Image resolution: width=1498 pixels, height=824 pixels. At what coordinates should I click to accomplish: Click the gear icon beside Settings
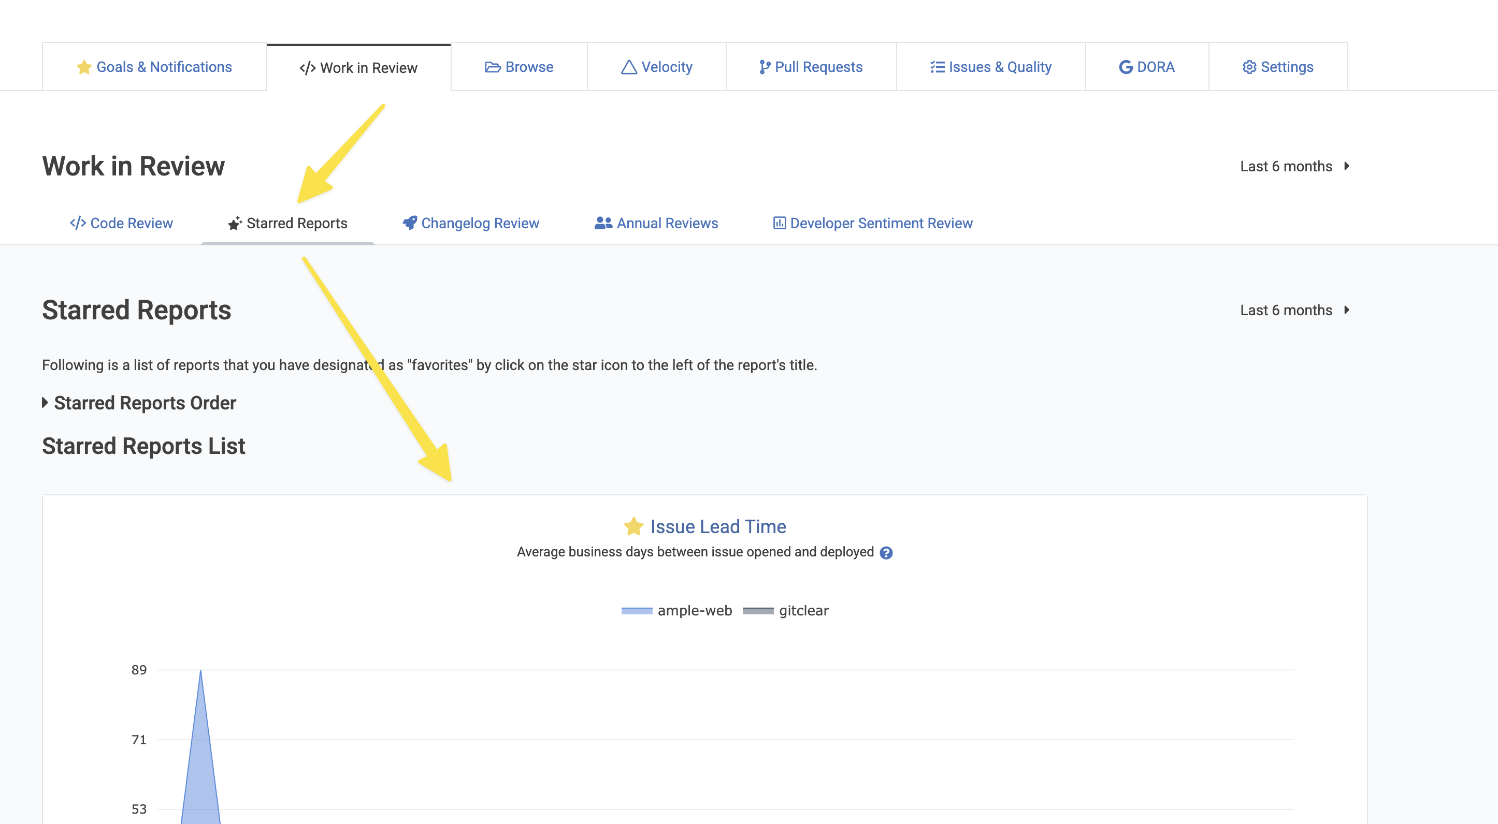(1249, 67)
